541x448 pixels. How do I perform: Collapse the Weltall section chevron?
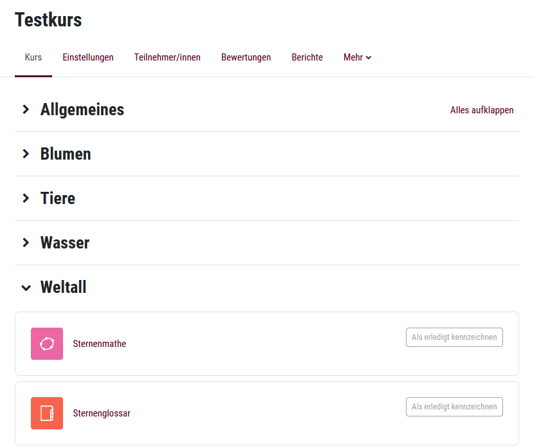pyautogui.click(x=26, y=288)
